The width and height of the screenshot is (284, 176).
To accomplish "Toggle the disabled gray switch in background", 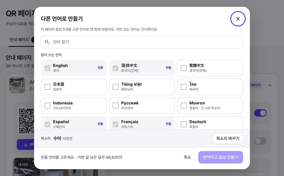I will pyautogui.click(x=260, y=141).
